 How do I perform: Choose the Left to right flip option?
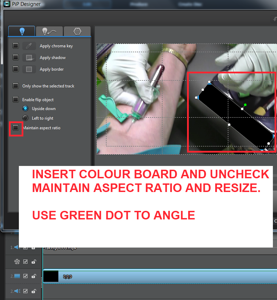click(x=25, y=118)
